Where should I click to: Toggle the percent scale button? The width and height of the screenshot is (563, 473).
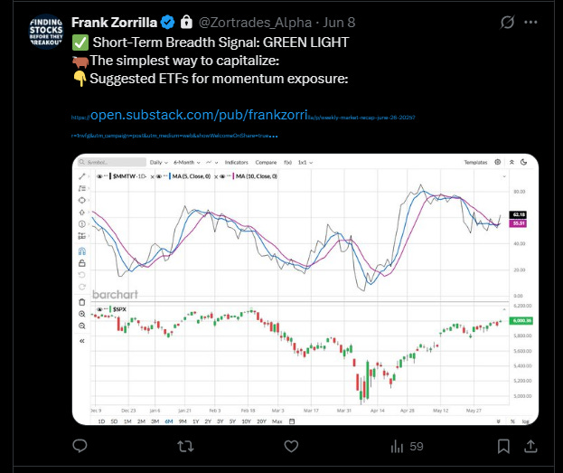click(x=512, y=421)
